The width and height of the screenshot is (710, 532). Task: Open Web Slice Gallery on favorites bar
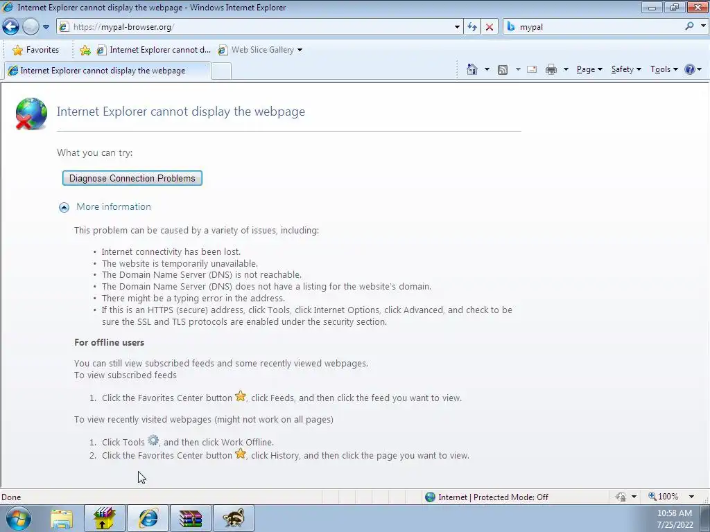point(260,50)
